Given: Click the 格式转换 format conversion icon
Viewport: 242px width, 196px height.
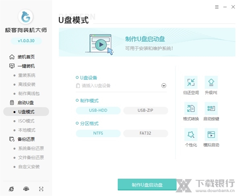Looking at the screenshot, I should point(191,108).
